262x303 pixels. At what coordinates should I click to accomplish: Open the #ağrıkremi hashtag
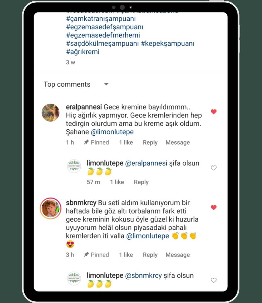[x=83, y=52]
